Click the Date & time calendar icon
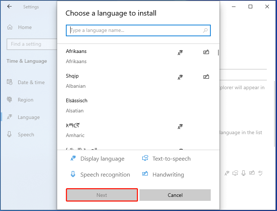The width and height of the screenshot is (277, 211). point(9,82)
